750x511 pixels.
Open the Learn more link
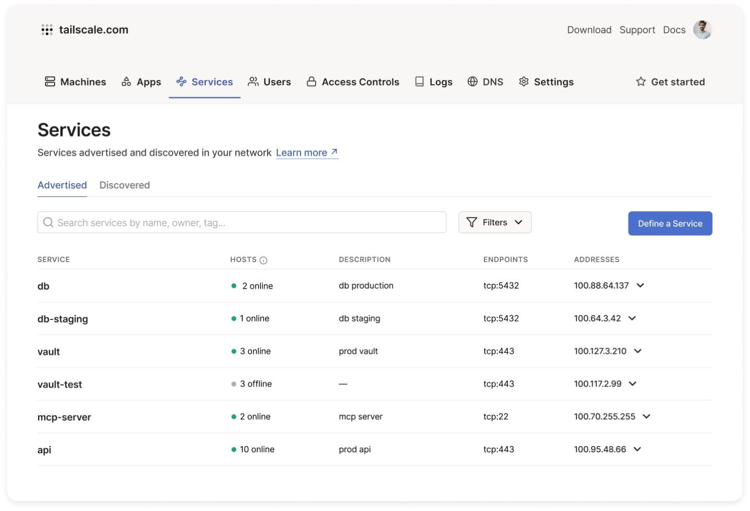[307, 152]
